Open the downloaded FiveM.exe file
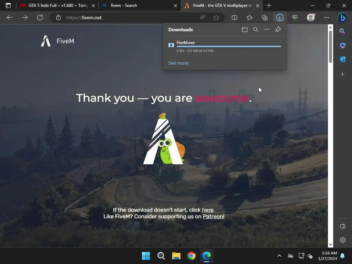 186,42
